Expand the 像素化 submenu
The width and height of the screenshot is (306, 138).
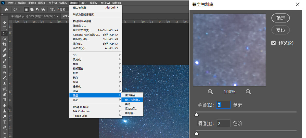point(96,86)
